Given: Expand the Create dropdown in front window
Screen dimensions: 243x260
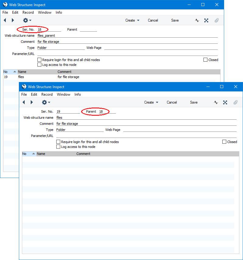Looking at the screenshot, I should pyautogui.click(x=151, y=102).
